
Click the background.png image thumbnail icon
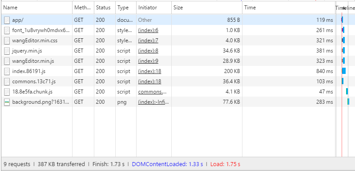coord(7,102)
